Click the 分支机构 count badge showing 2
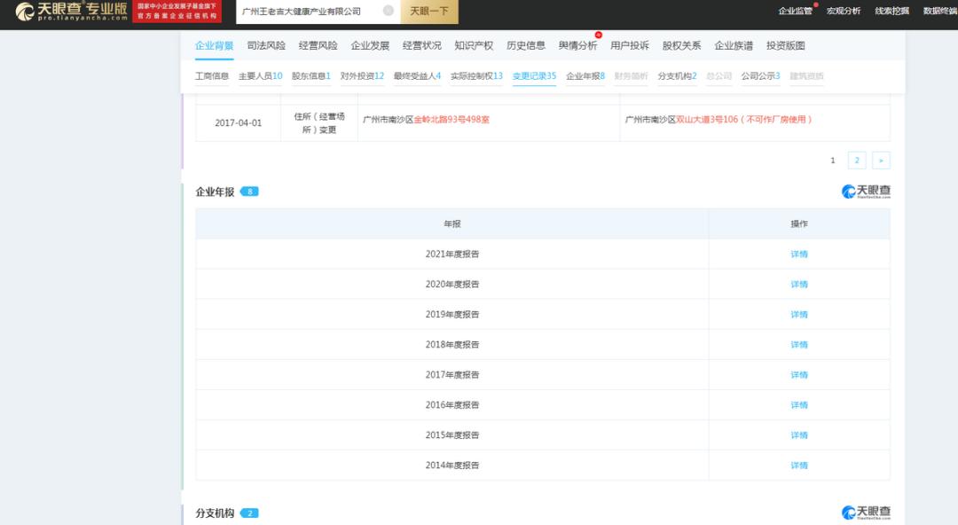 [x=249, y=513]
